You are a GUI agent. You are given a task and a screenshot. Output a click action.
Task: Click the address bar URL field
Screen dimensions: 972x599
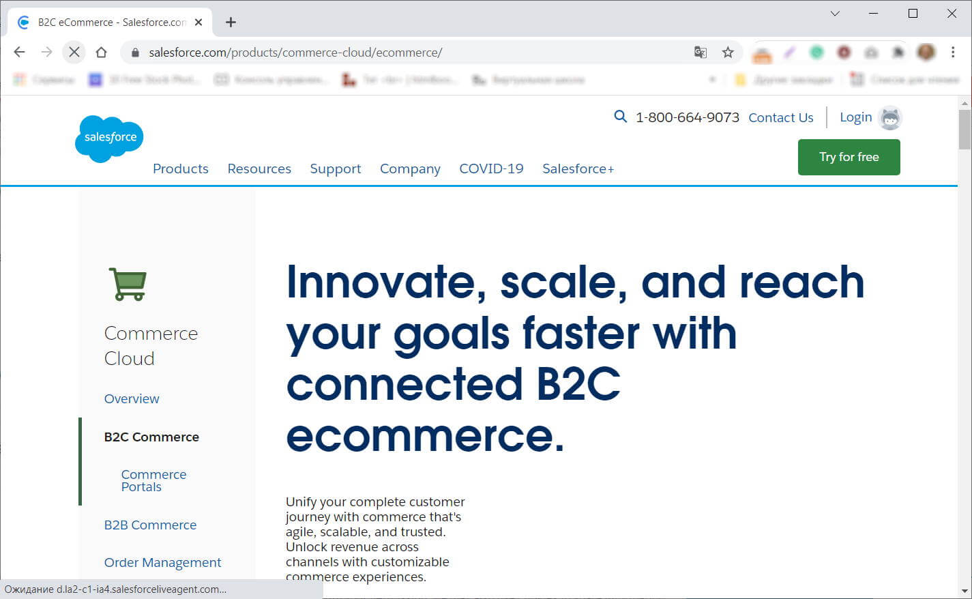click(x=409, y=53)
